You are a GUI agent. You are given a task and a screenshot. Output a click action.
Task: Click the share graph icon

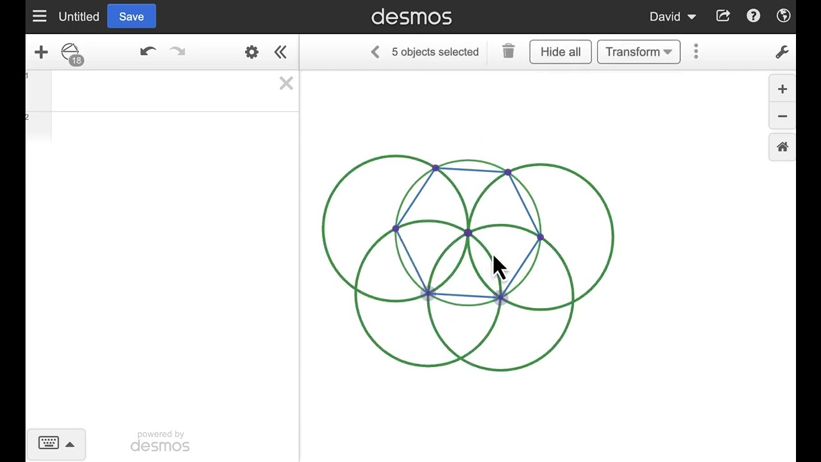click(x=723, y=16)
